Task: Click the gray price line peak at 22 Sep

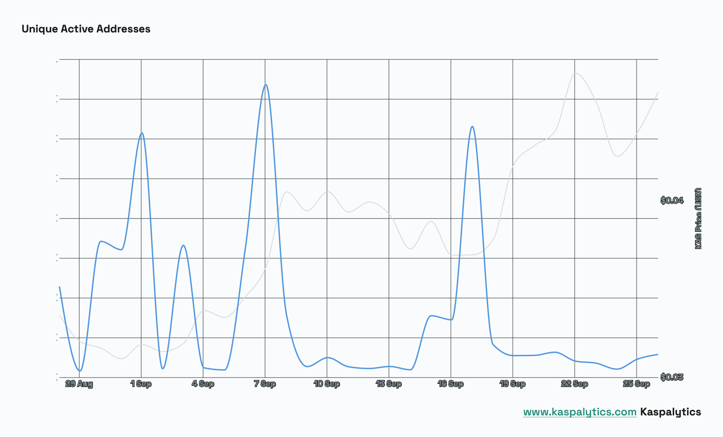Action: coord(575,73)
